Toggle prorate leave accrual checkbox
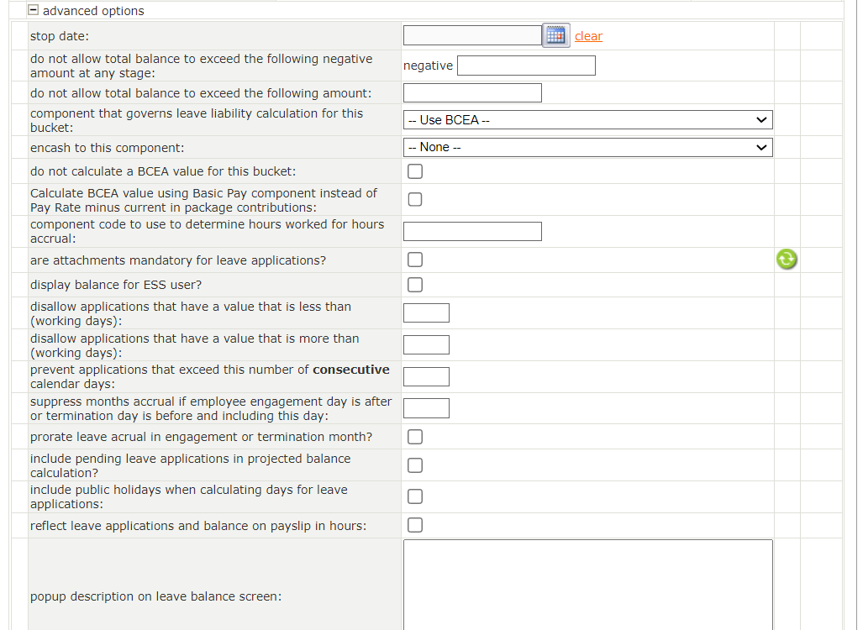 [415, 437]
